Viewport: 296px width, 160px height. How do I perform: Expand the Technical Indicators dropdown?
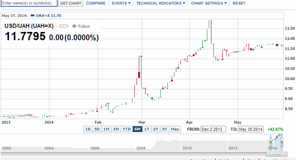pyautogui.click(x=161, y=3)
